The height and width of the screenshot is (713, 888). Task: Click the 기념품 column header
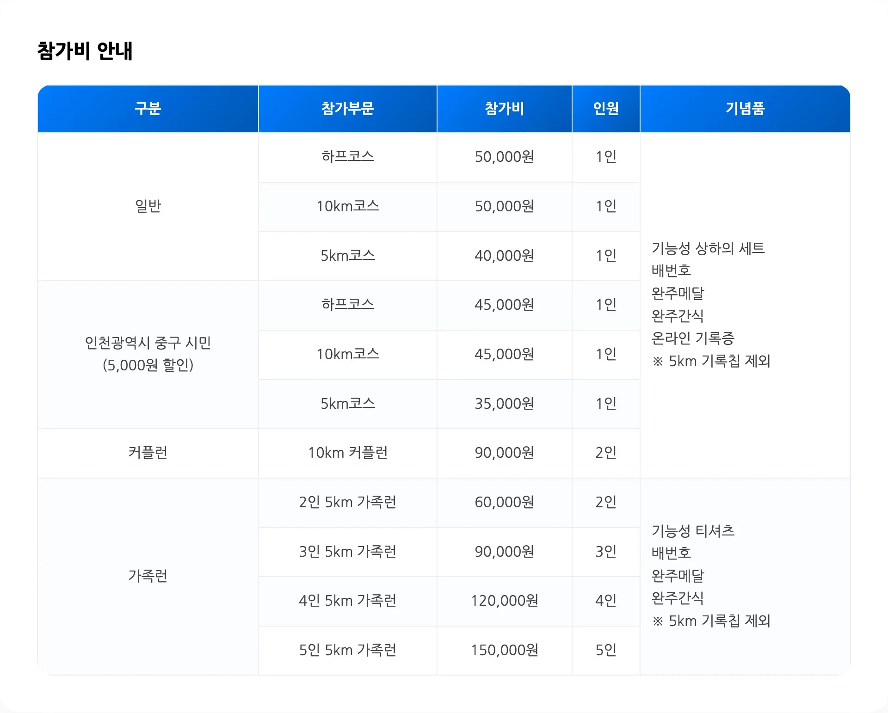click(x=745, y=109)
